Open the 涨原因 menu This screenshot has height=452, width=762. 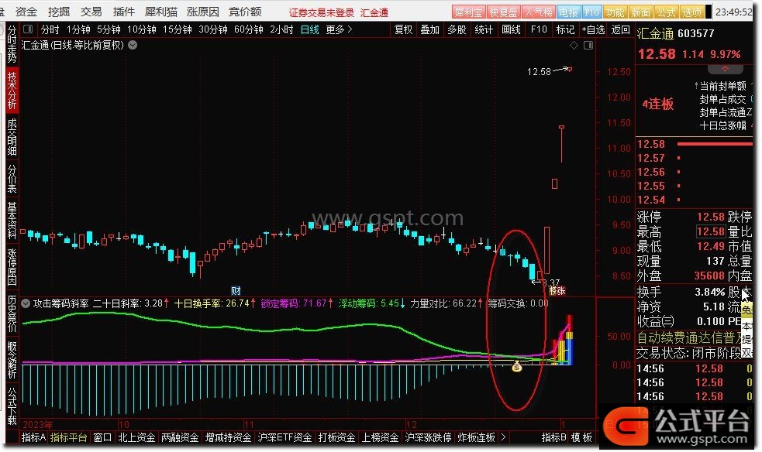tap(202, 11)
